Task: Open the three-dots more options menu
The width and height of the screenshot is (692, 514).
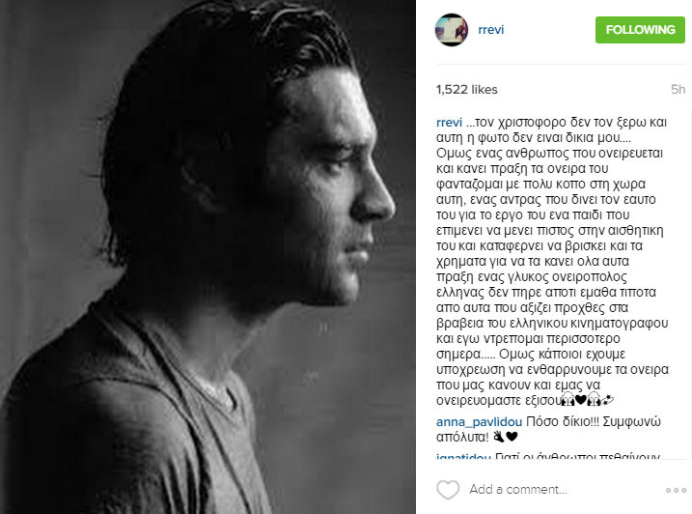Action: 676,490
